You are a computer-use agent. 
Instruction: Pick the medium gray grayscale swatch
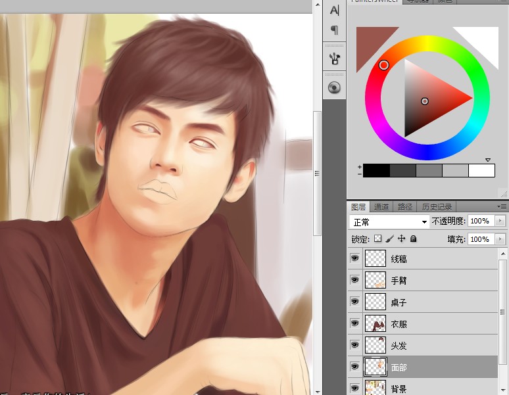[429, 171]
